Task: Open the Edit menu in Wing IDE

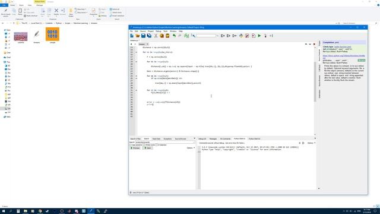Action: [136, 31]
